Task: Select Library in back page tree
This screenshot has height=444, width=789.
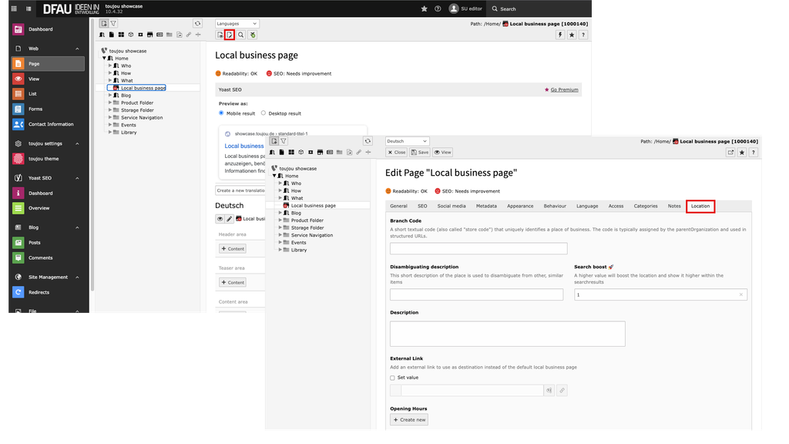Action: (129, 133)
